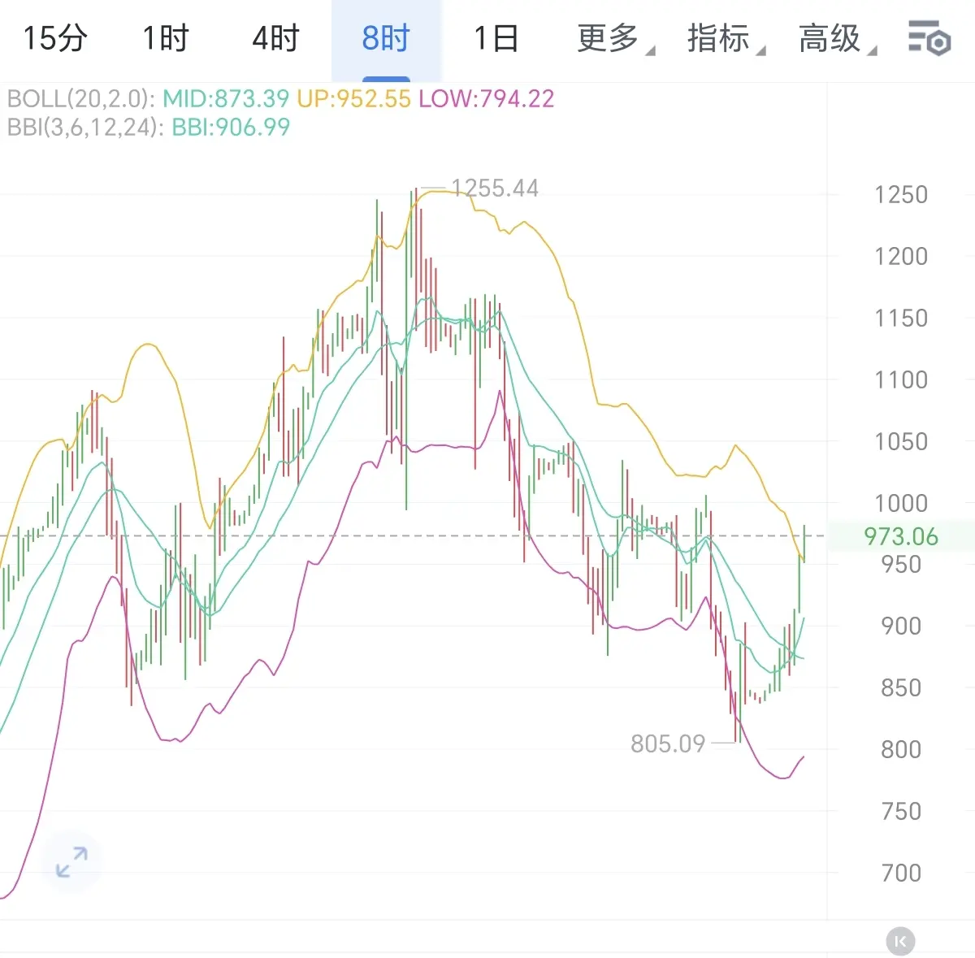
Task: Tap the 1250 price axis label
Action: [x=900, y=195]
